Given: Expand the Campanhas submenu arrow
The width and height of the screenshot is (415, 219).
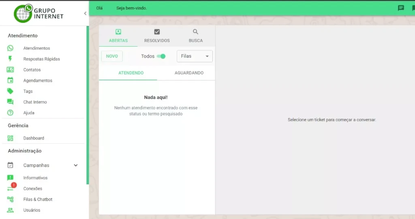Looking at the screenshot, I should 76,165.
